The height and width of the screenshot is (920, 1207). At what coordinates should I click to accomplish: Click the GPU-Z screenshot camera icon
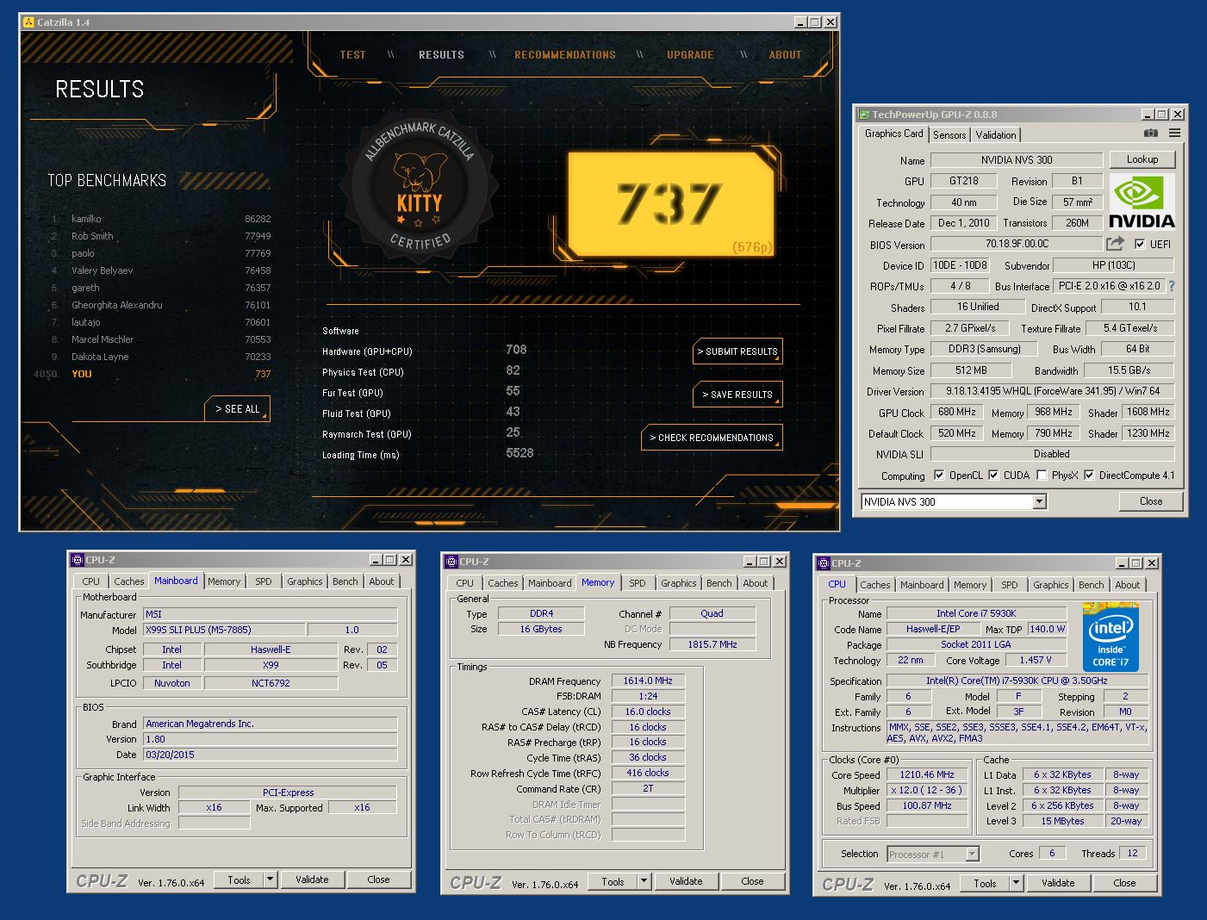click(1150, 134)
